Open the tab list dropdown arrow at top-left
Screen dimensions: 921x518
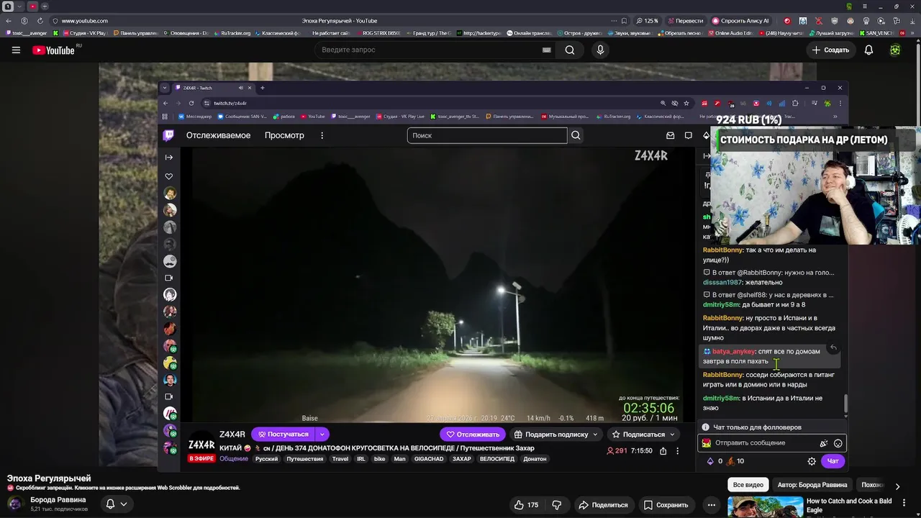20,6
